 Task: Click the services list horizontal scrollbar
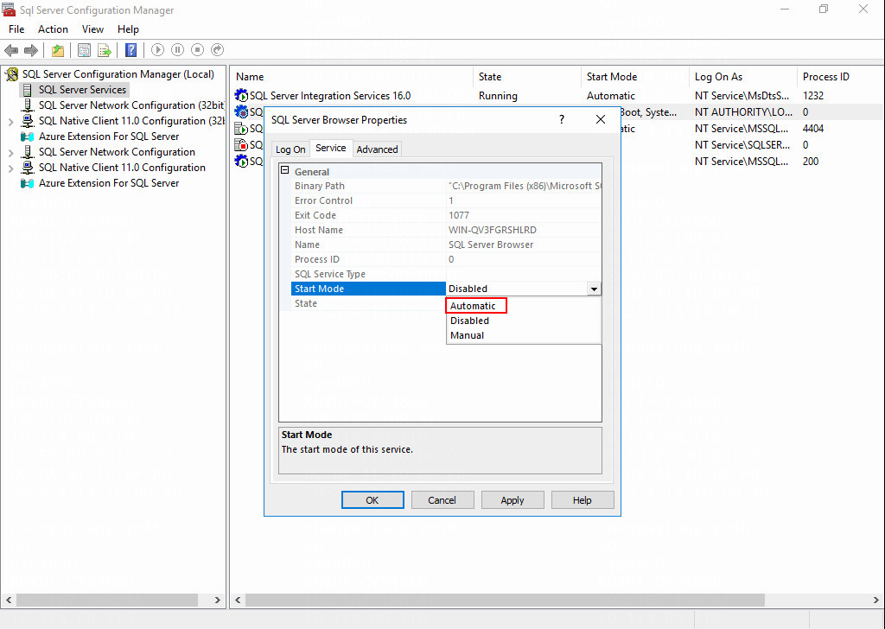pos(505,600)
